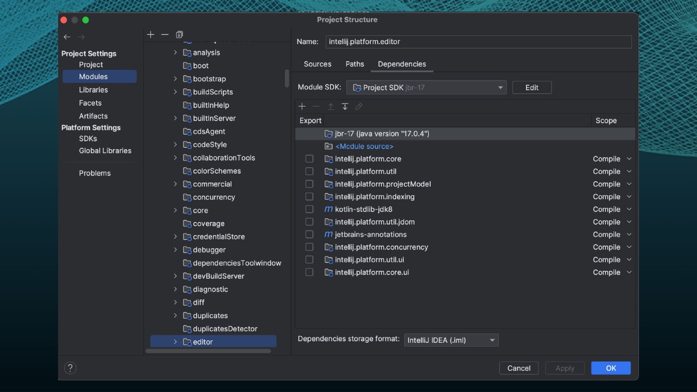Screen dimensions: 697x392
Task: Open Facets in Project Settings
Action: [90, 103]
